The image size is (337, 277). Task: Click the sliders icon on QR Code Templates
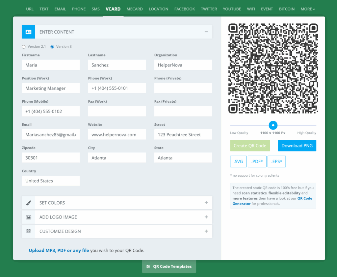tap(148, 266)
